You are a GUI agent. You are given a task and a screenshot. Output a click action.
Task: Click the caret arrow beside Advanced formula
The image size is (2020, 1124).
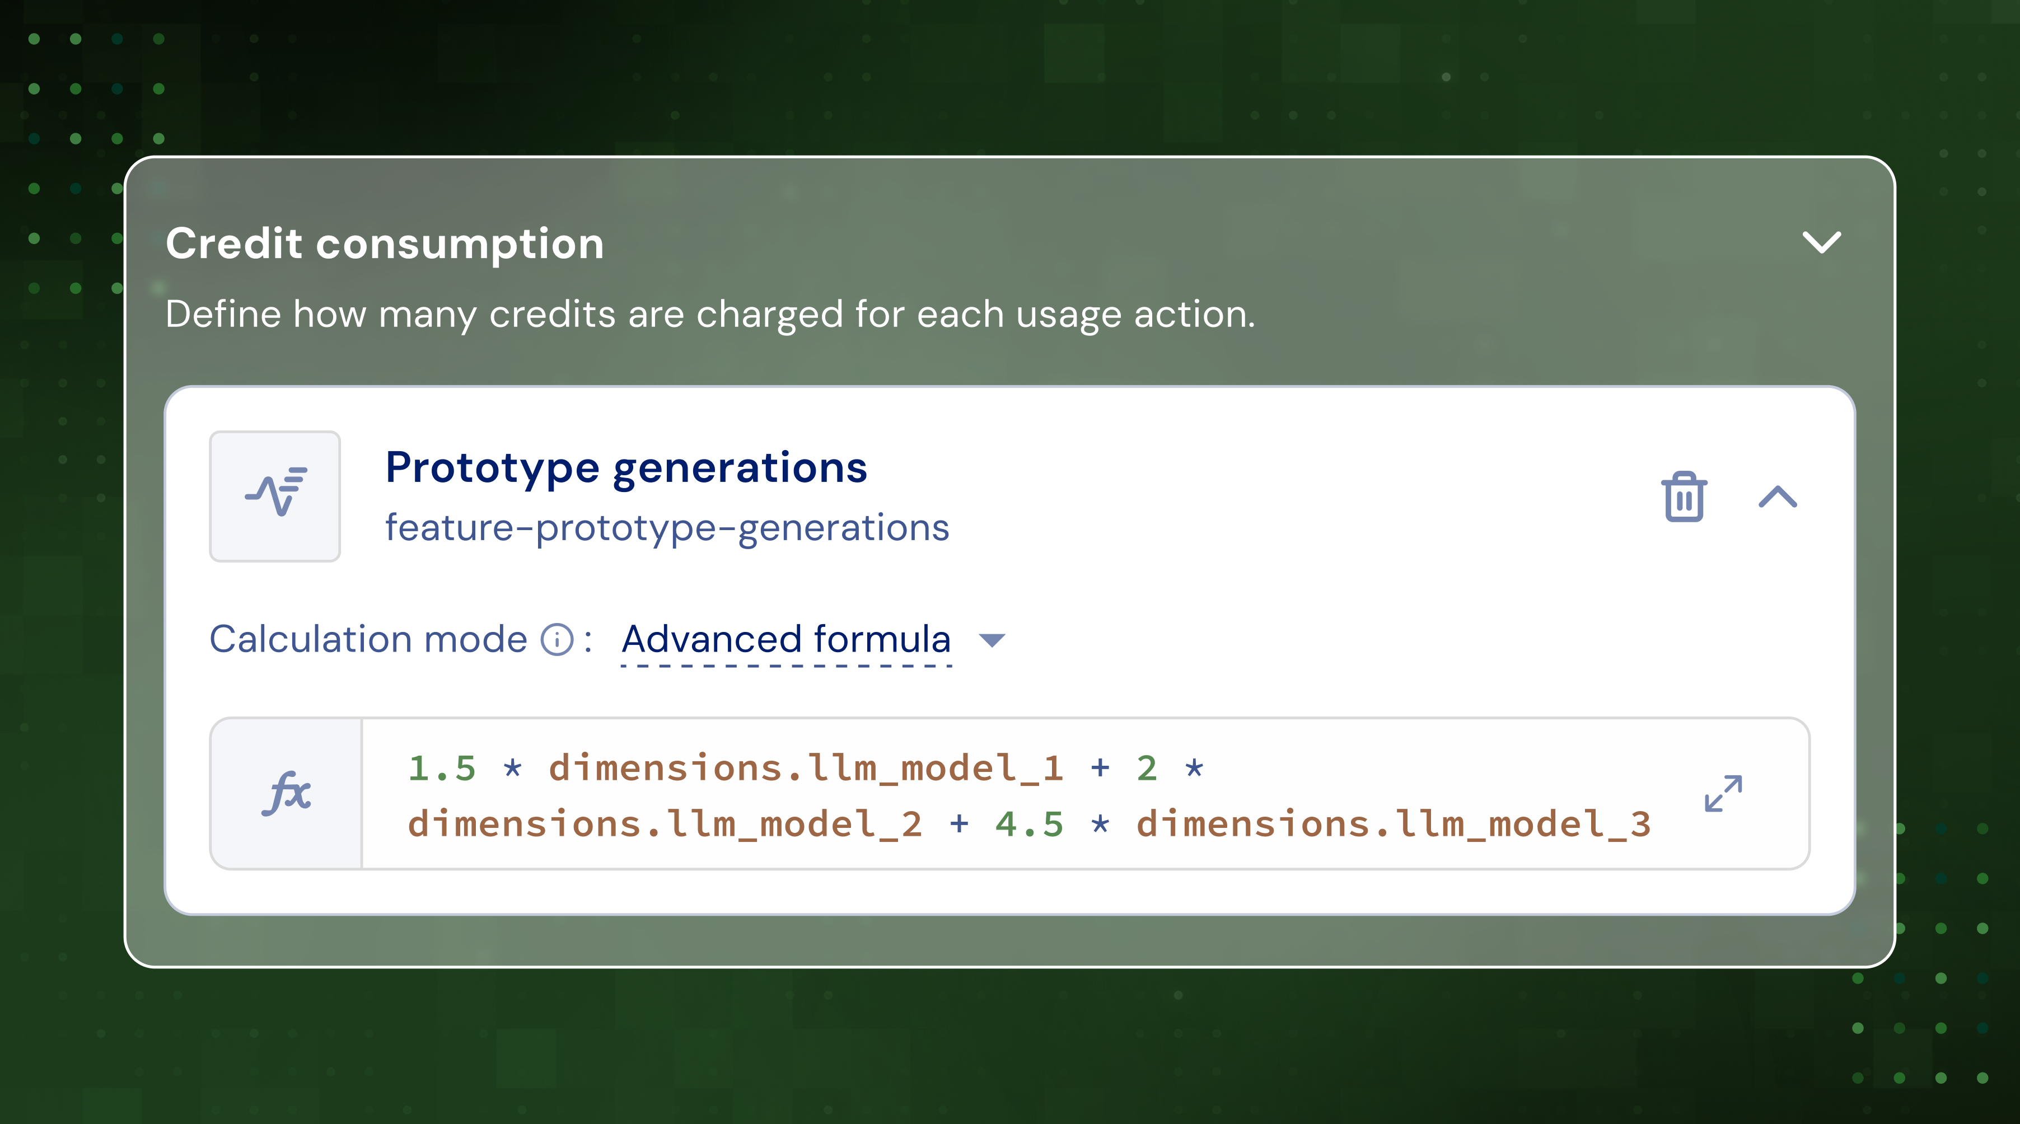tap(992, 640)
